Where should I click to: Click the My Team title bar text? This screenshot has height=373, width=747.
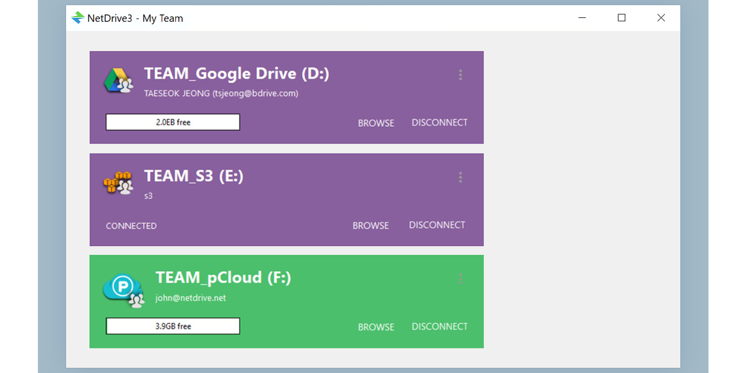(136, 18)
